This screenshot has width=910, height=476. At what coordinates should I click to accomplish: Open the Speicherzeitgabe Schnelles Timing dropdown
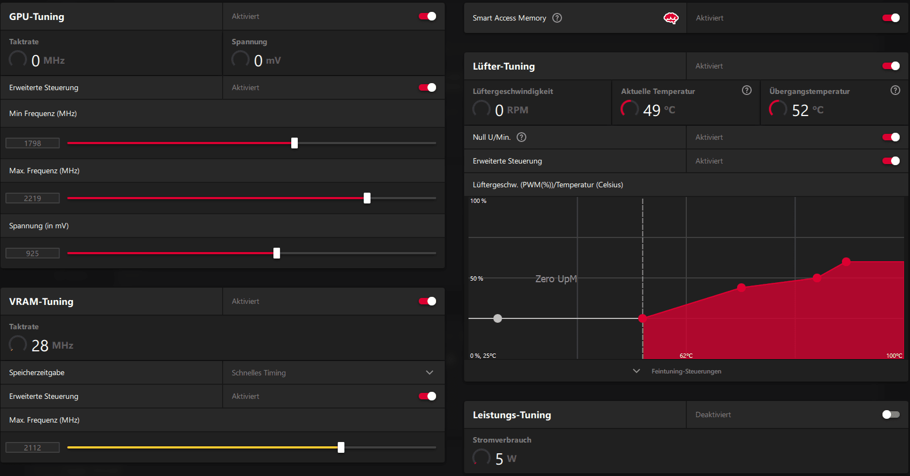click(333, 372)
